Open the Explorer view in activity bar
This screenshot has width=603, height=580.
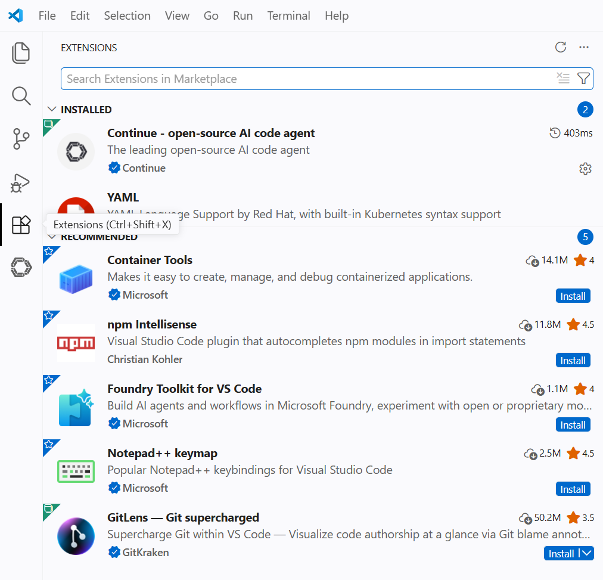click(x=21, y=52)
